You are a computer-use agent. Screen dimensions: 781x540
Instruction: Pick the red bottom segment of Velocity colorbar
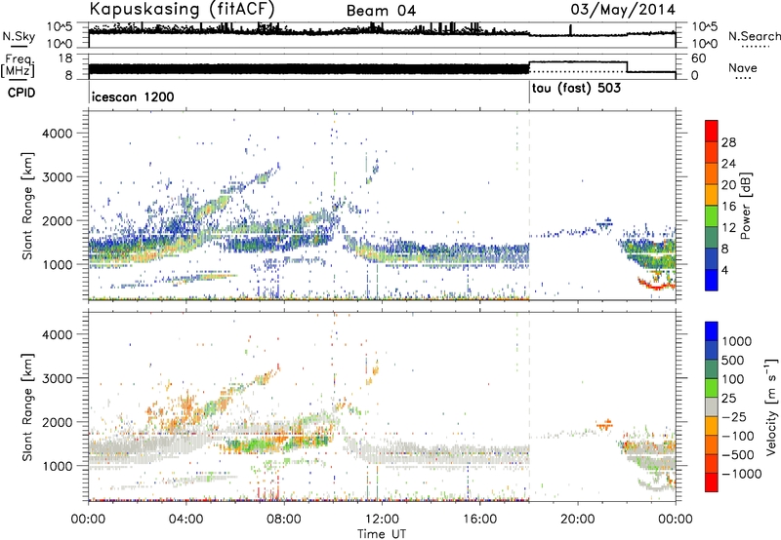tap(712, 482)
